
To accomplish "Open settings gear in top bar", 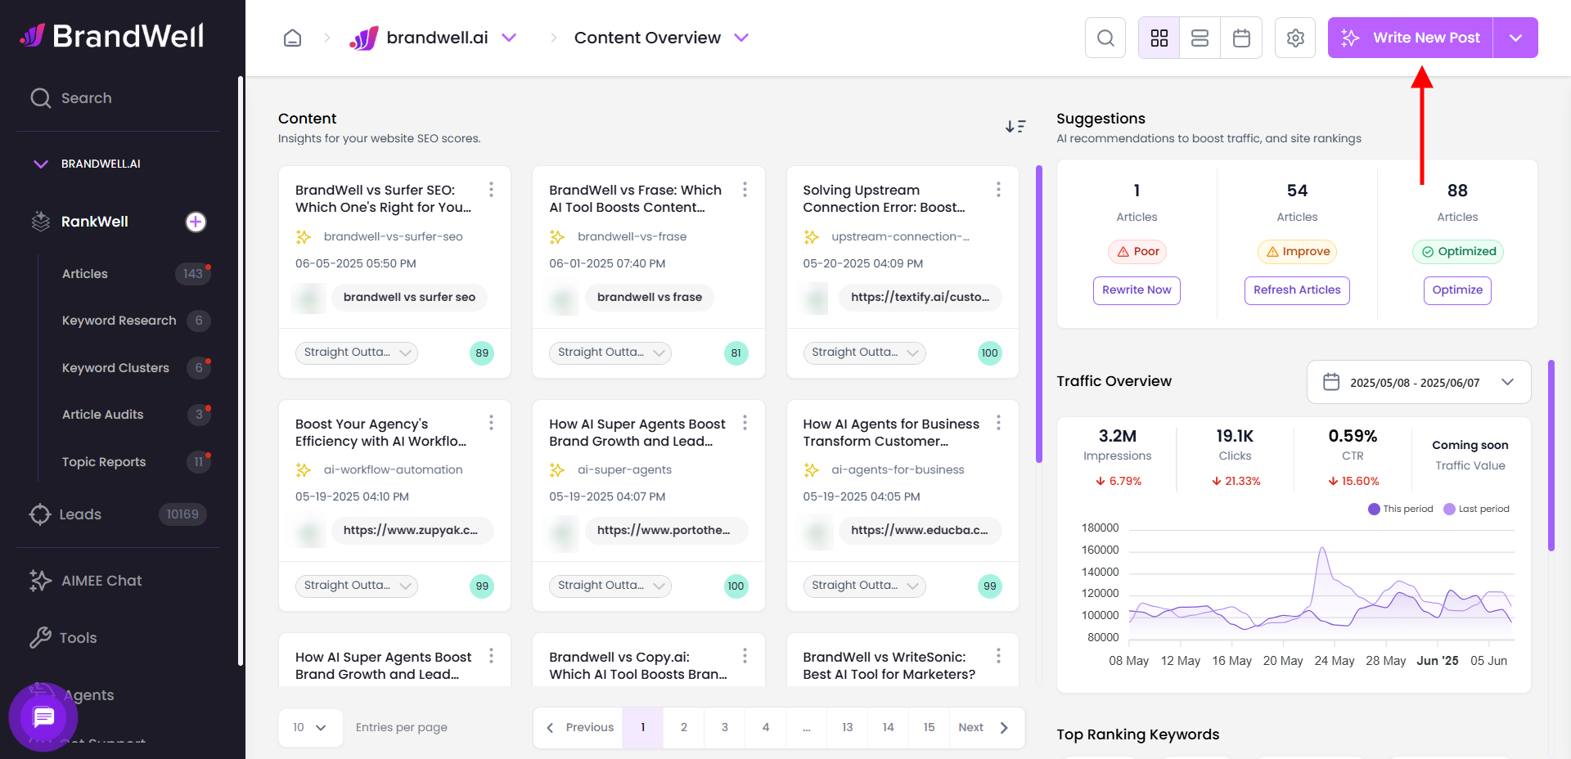I will coord(1295,38).
